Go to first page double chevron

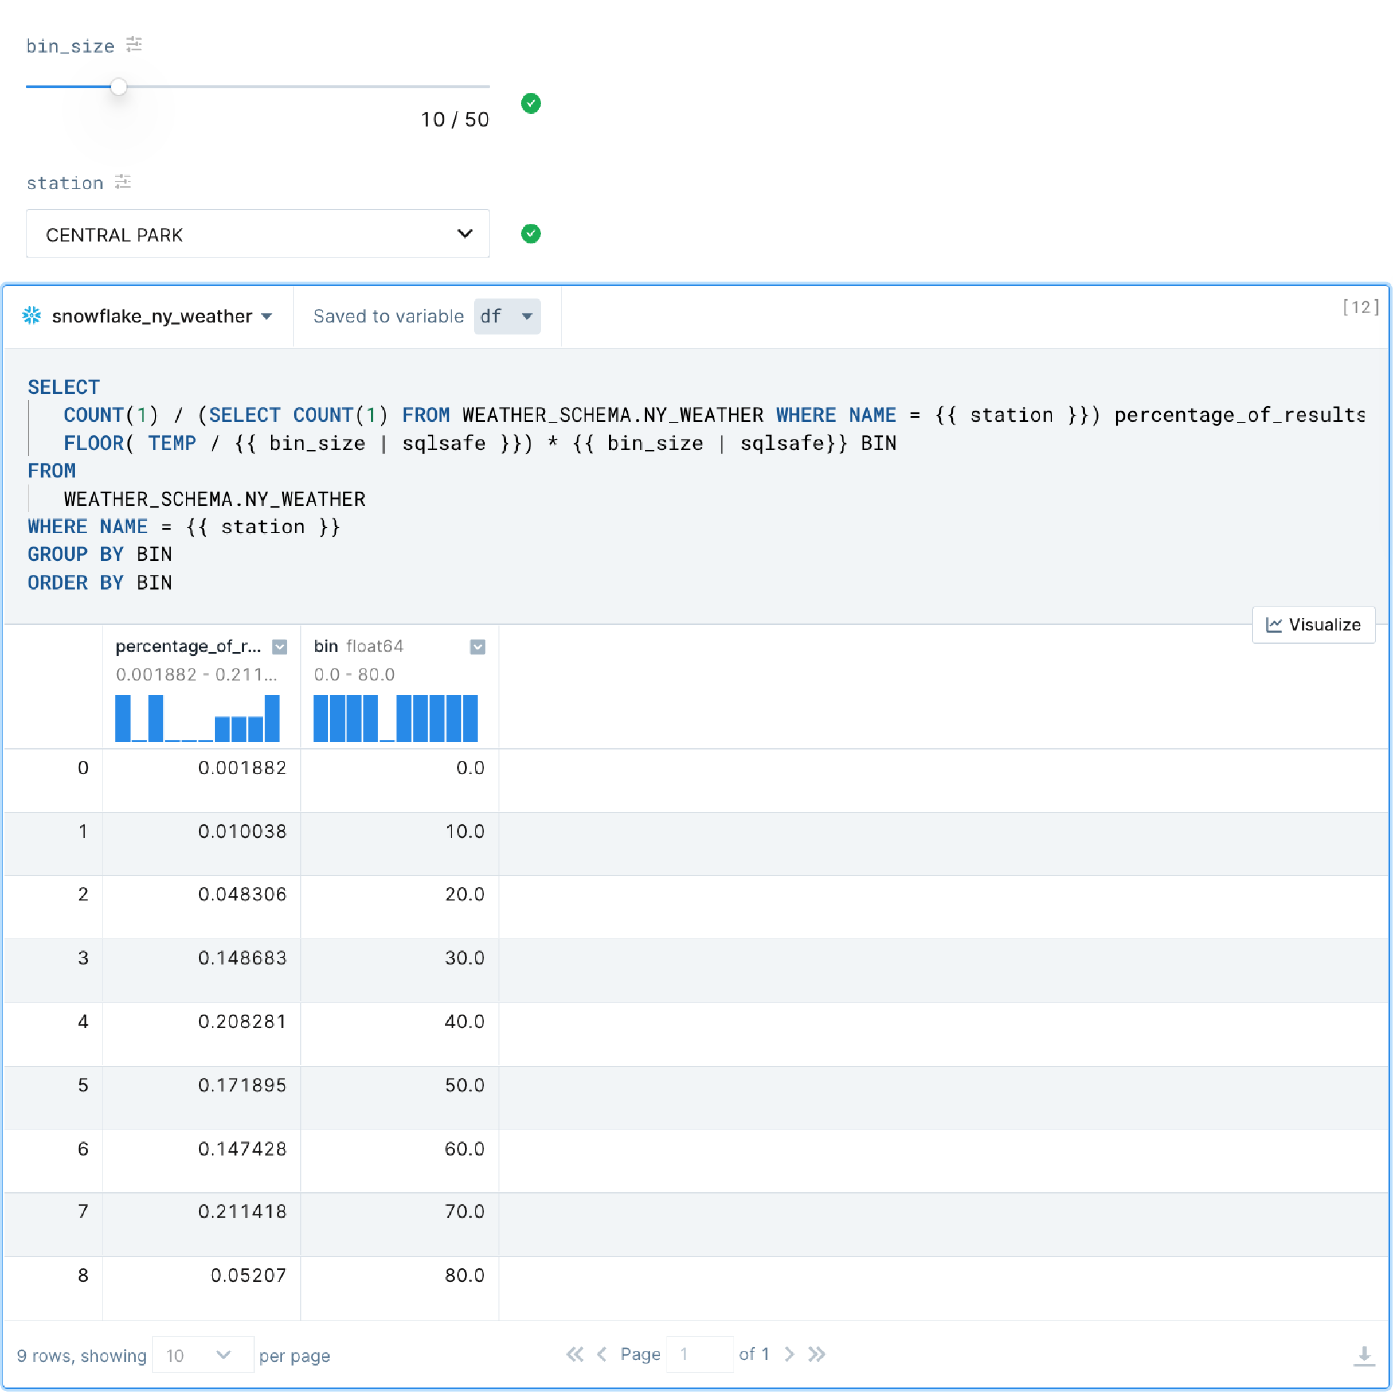(x=574, y=1354)
